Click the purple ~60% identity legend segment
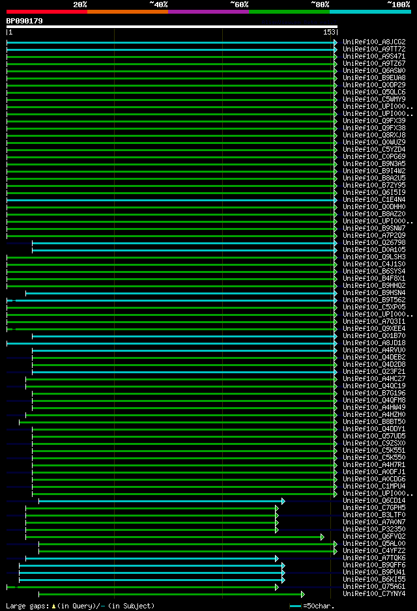Screen dimensions: 417x611 [x=208, y=12]
